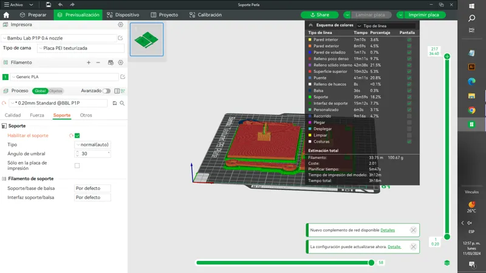The image size is (486, 273).
Task: Check Sólo en la placa de impresión
Action: [x=77, y=166]
